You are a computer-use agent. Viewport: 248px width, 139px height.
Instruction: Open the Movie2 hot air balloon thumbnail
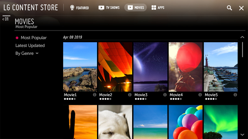[115, 67]
